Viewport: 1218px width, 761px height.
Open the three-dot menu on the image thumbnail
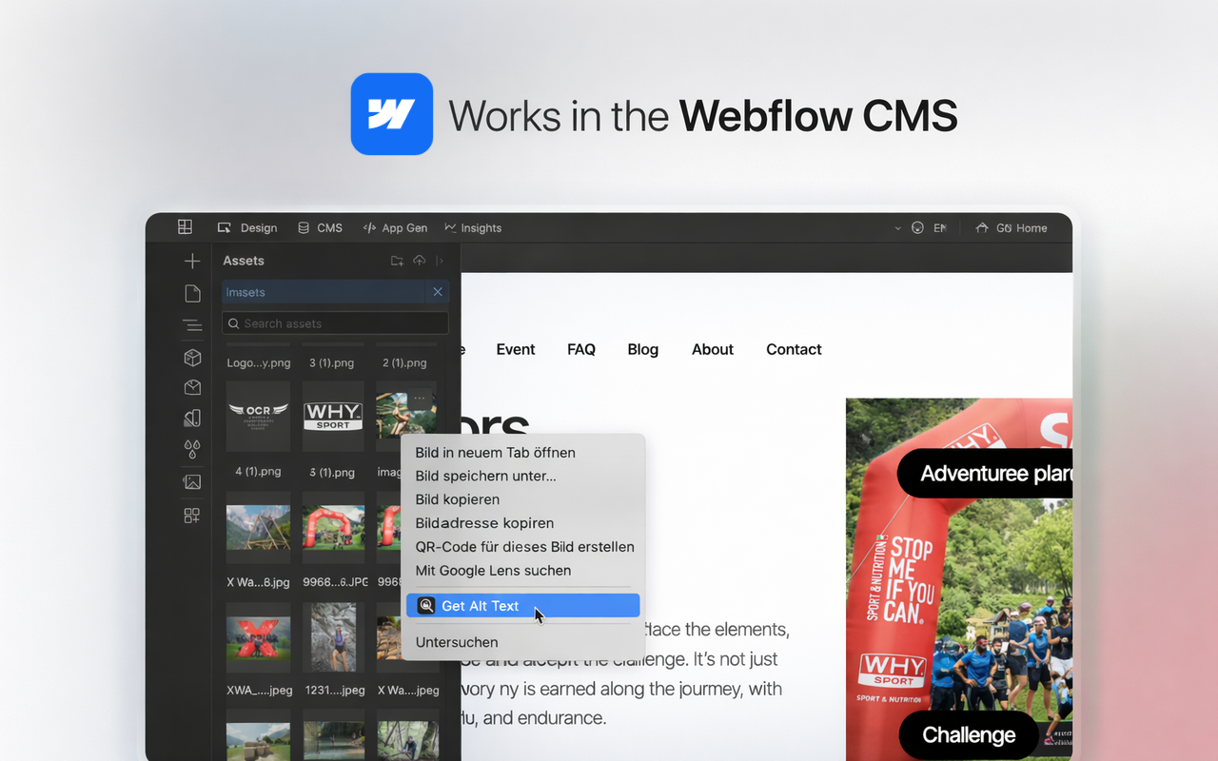420,398
